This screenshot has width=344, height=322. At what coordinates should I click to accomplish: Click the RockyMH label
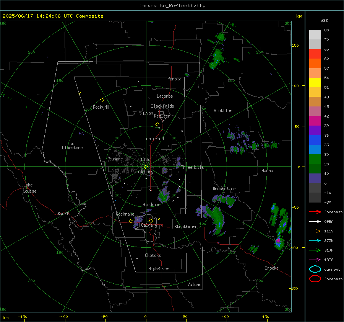(x=101, y=107)
